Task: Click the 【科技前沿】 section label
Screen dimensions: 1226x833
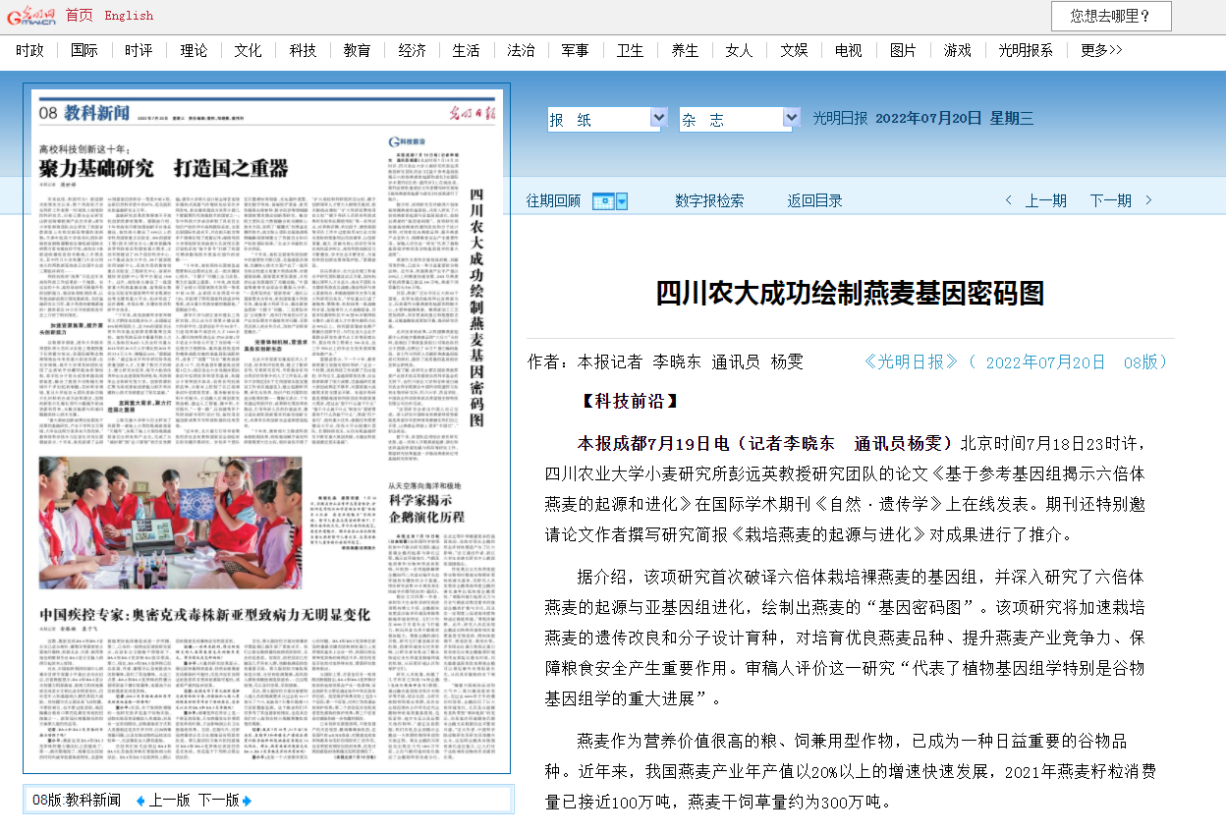Action: click(630, 401)
